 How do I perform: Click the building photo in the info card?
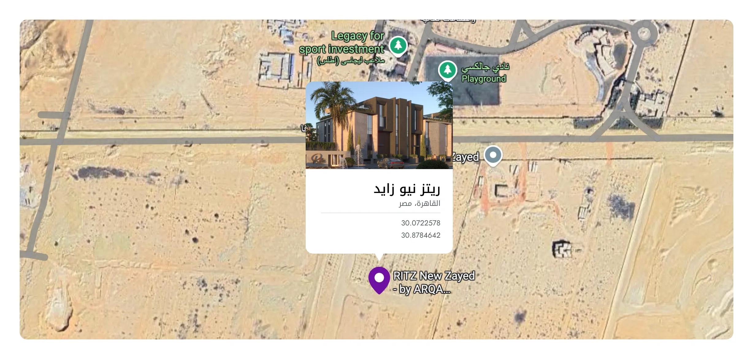379,125
